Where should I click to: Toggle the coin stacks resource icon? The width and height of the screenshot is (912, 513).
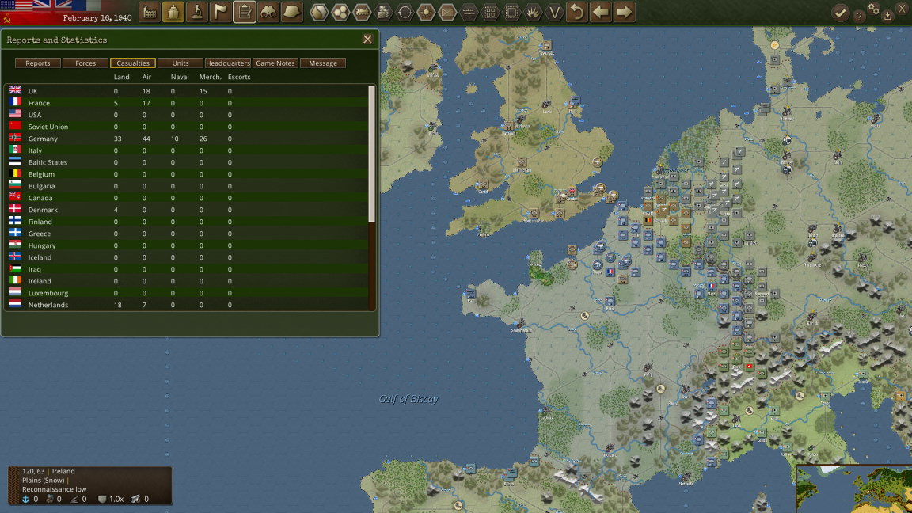click(383, 12)
